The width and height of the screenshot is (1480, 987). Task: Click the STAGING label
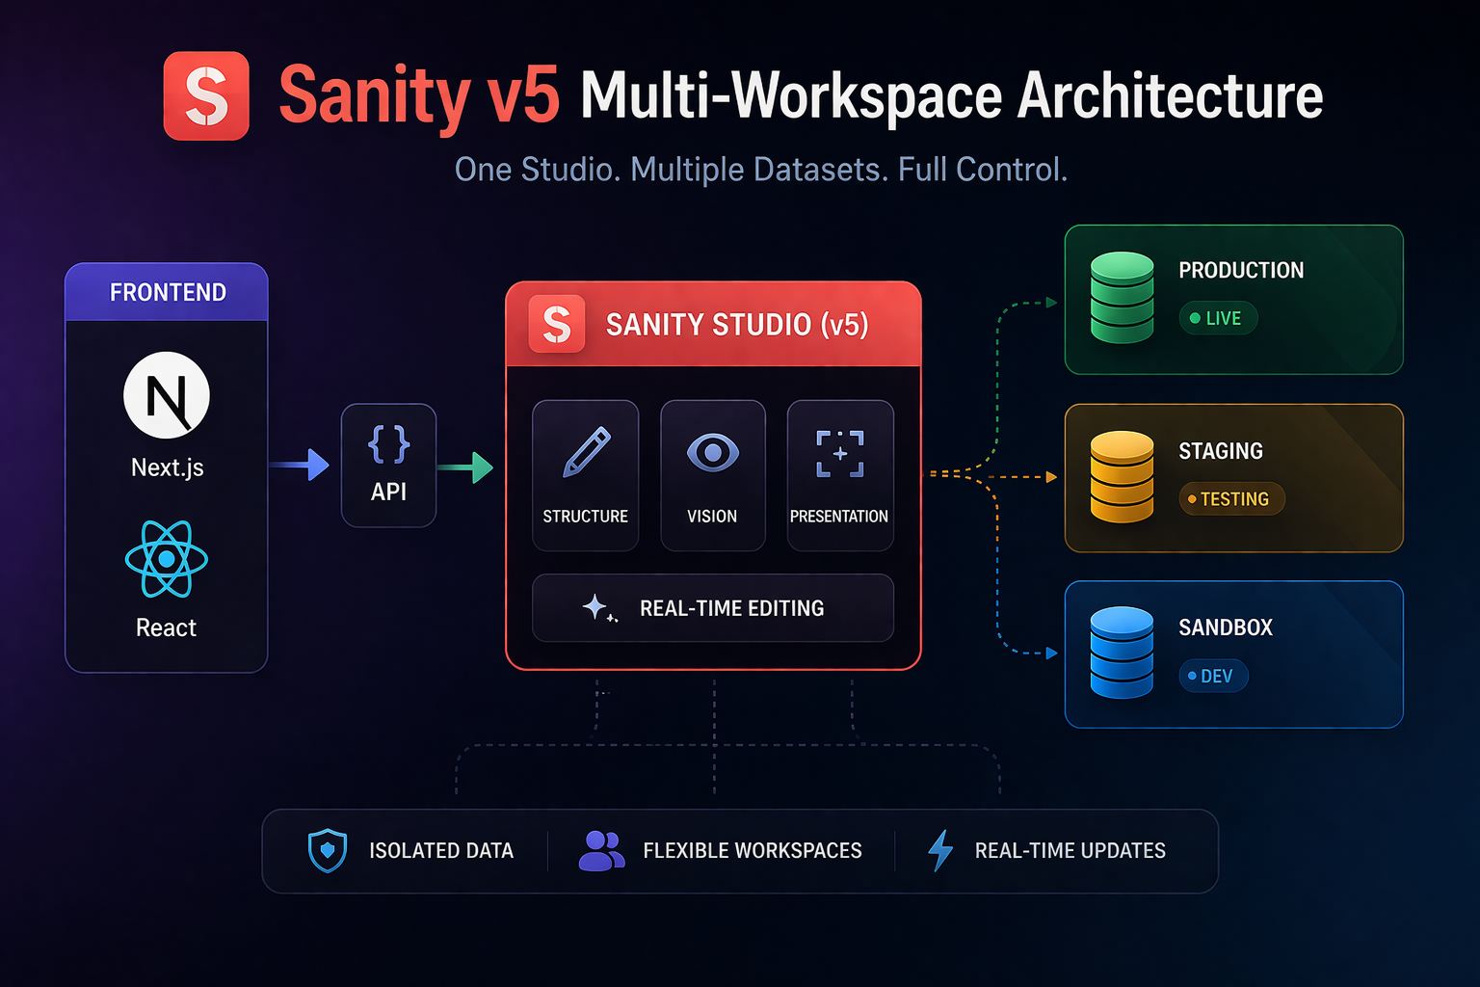tap(1221, 451)
